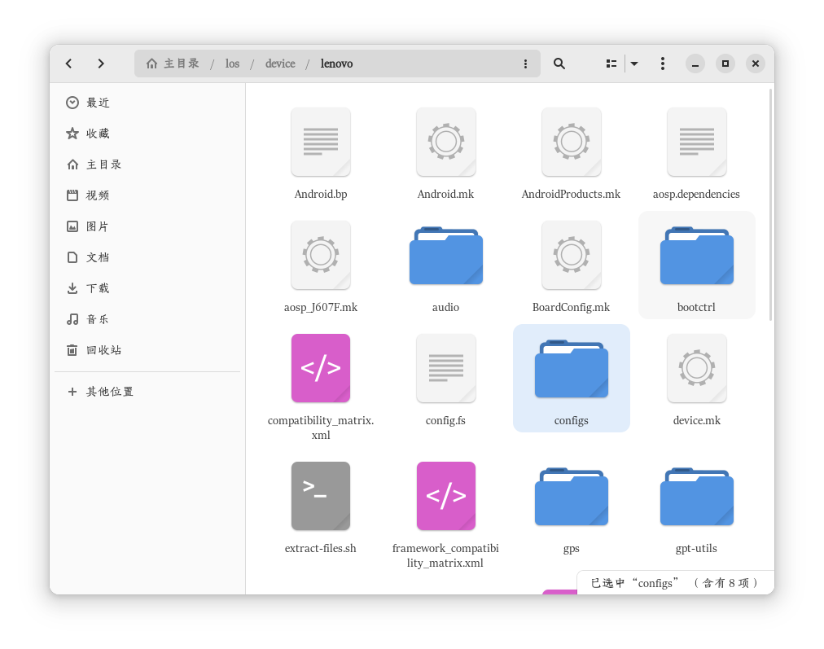Select extract-files.sh script
This screenshot has width=824, height=649.
click(321, 507)
